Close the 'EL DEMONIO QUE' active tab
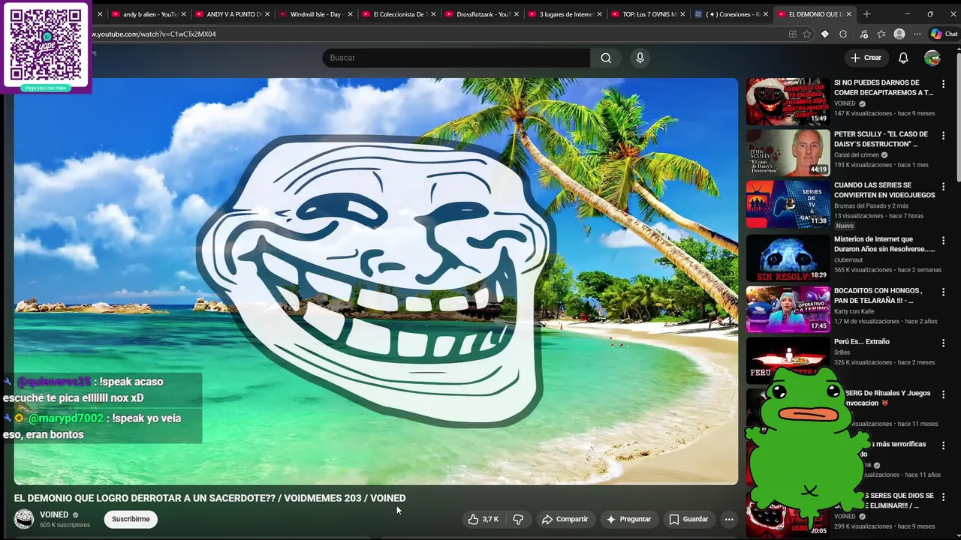Screen dimensions: 961x540 (850, 14)
